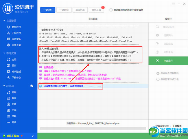Select the log row 设备需要连接到DFU模式

tap(93, 86)
